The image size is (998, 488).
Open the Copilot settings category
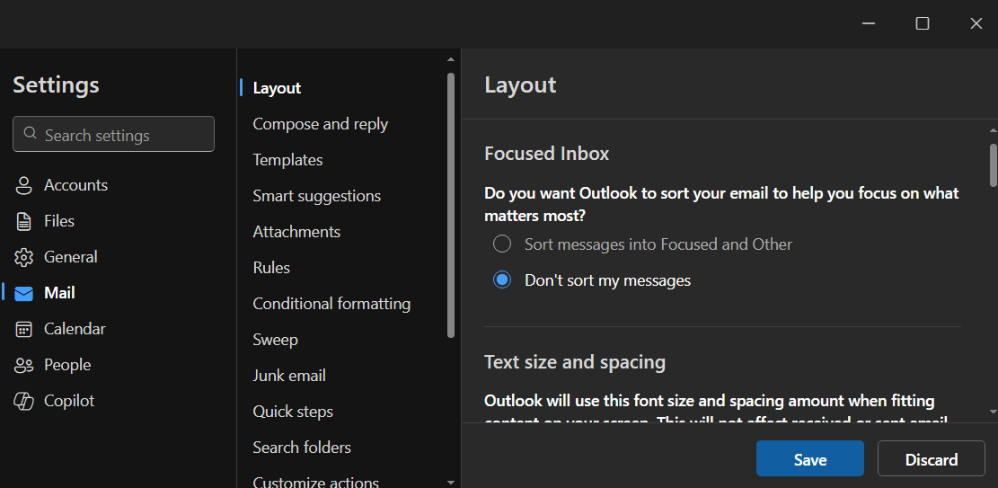pyautogui.click(x=69, y=401)
